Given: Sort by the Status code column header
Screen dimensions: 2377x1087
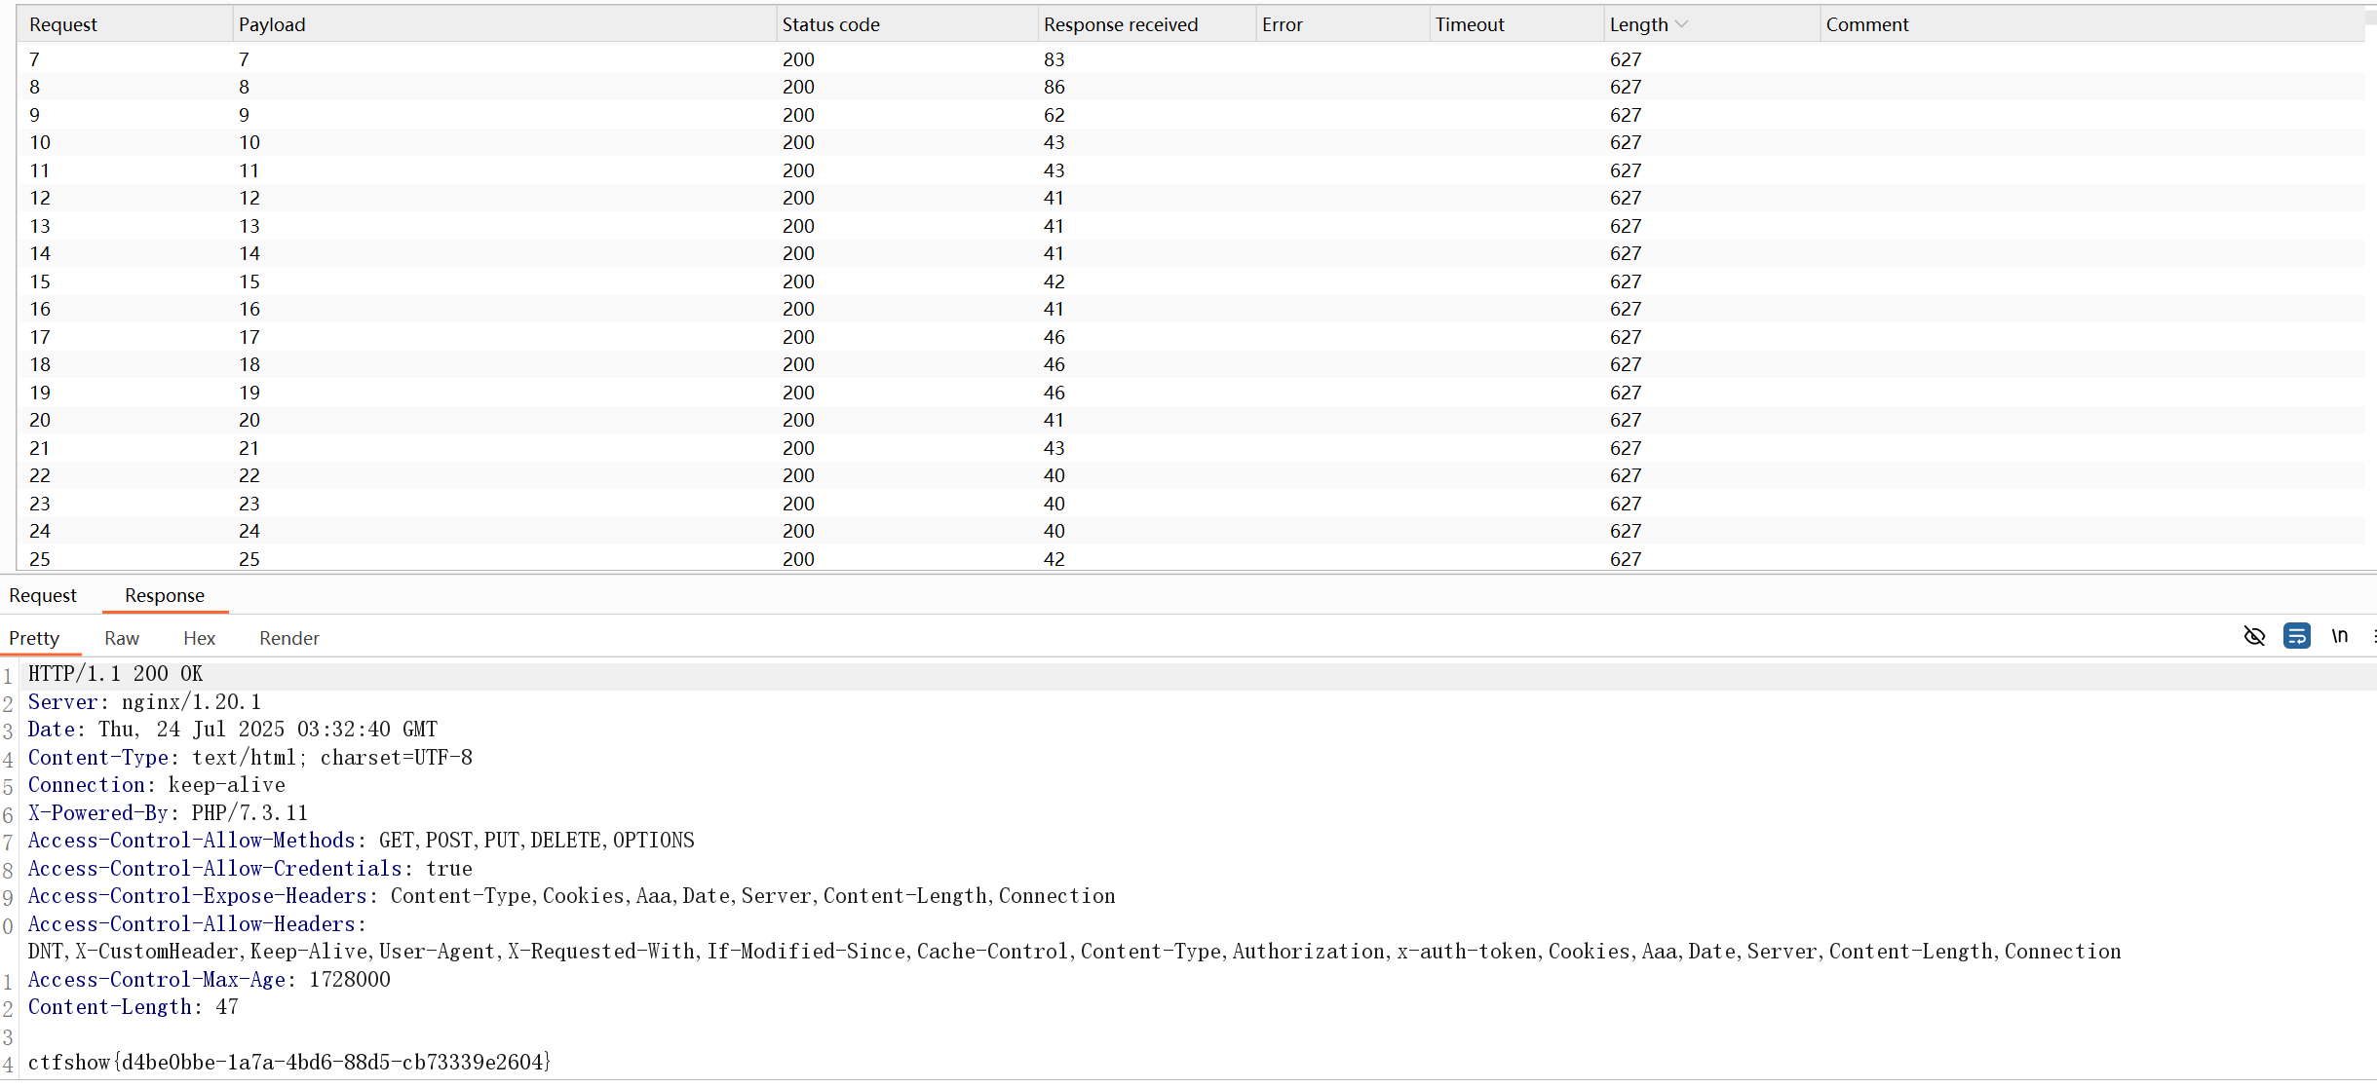Looking at the screenshot, I should [x=830, y=24].
